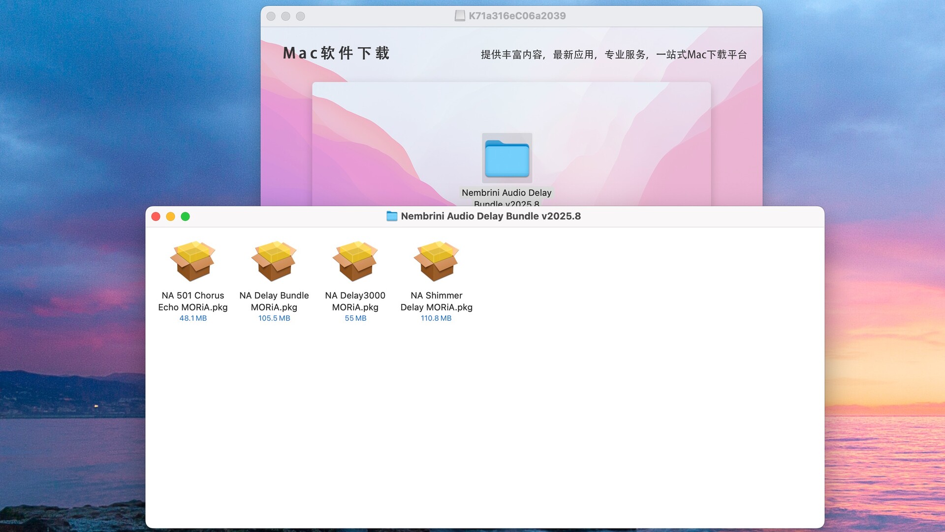Click the gray minimize button of K71a316eC06a2039 window
Viewport: 945px width, 532px height.
click(286, 16)
